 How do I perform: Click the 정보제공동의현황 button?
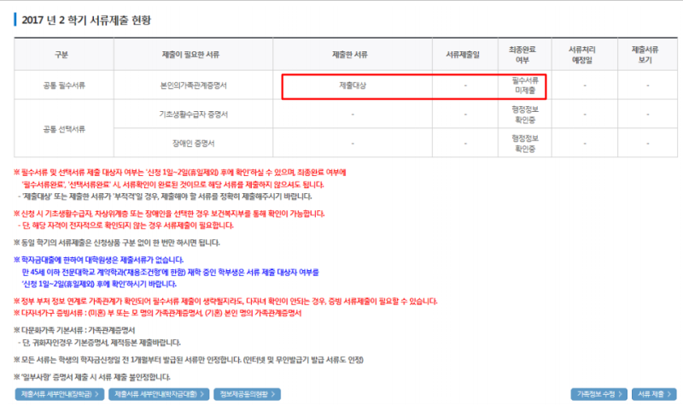coord(247,394)
